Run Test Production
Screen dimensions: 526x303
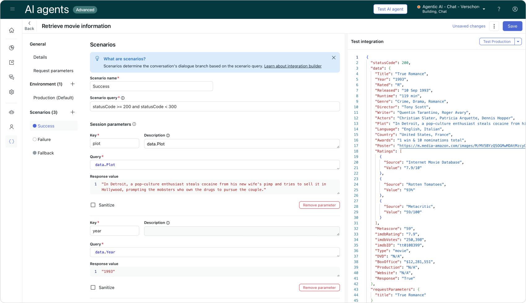point(497,41)
